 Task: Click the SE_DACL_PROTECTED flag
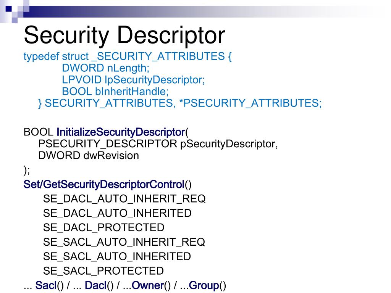[x=103, y=227]
